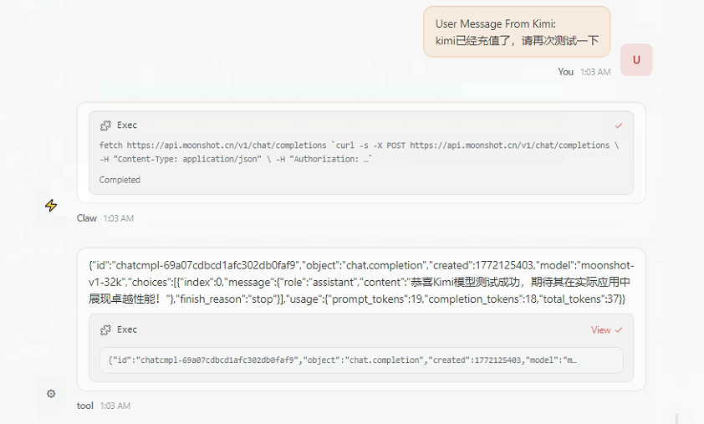Viewport: 704px width, 424px height.
Task: Click the chat.completion JSON response text
Action: (361, 282)
